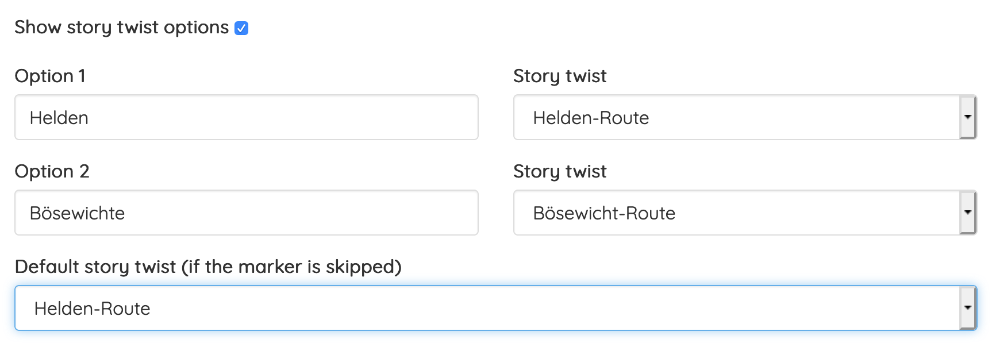Click "Bösewicht-Route" text in Option 2's Story twist

pos(604,213)
